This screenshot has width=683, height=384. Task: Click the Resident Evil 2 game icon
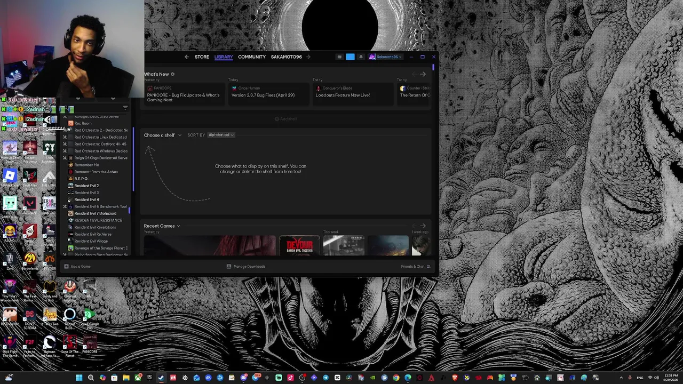pyautogui.click(x=70, y=186)
